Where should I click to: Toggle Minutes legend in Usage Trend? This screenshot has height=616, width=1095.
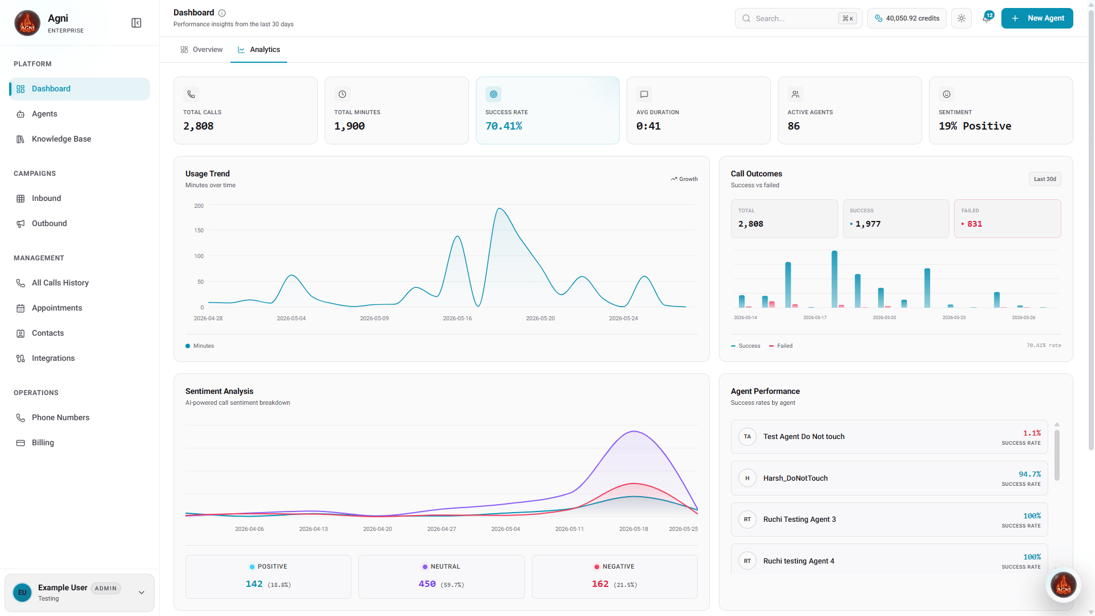(200, 346)
